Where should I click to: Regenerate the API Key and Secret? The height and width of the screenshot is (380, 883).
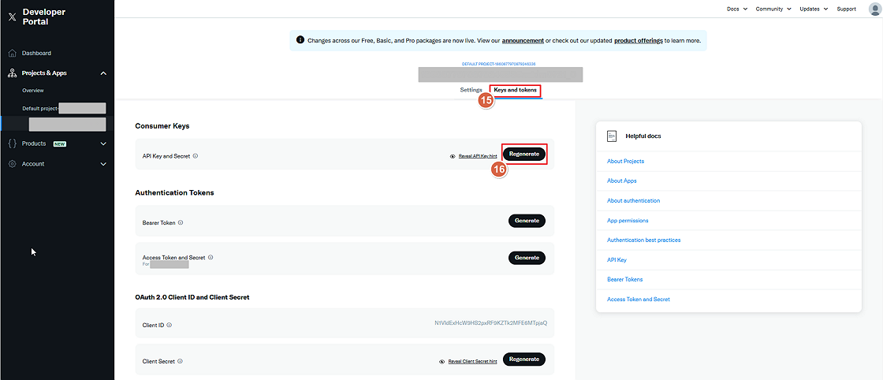[524, 154]
